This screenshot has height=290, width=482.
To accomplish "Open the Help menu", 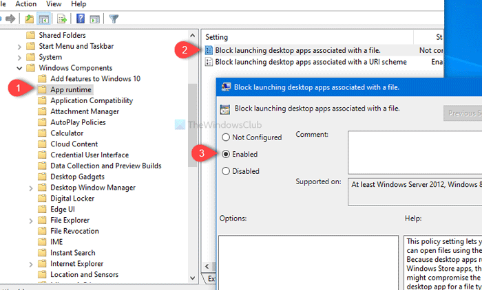I will (x=78, y=4).
